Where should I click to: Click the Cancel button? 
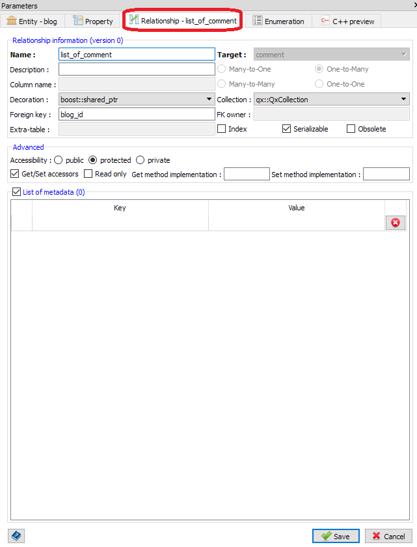pyautogui.click(x=388, y=536)
